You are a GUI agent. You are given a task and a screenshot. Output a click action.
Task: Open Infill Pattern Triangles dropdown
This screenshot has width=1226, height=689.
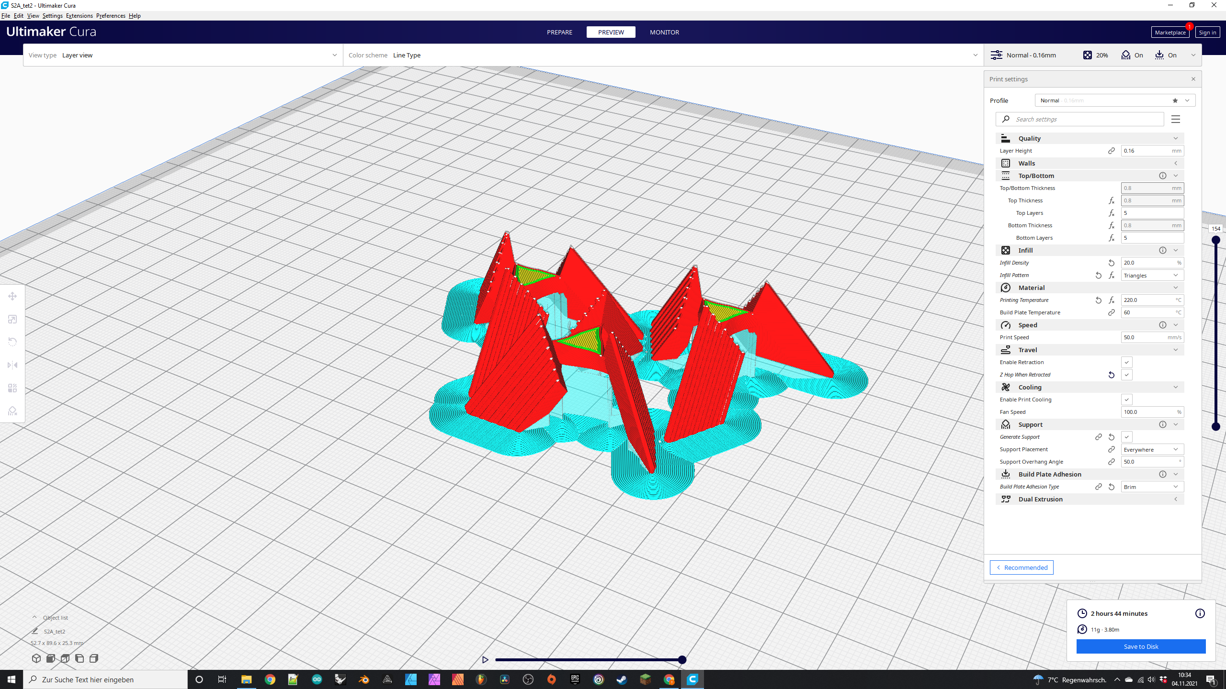click(1152, 275)
